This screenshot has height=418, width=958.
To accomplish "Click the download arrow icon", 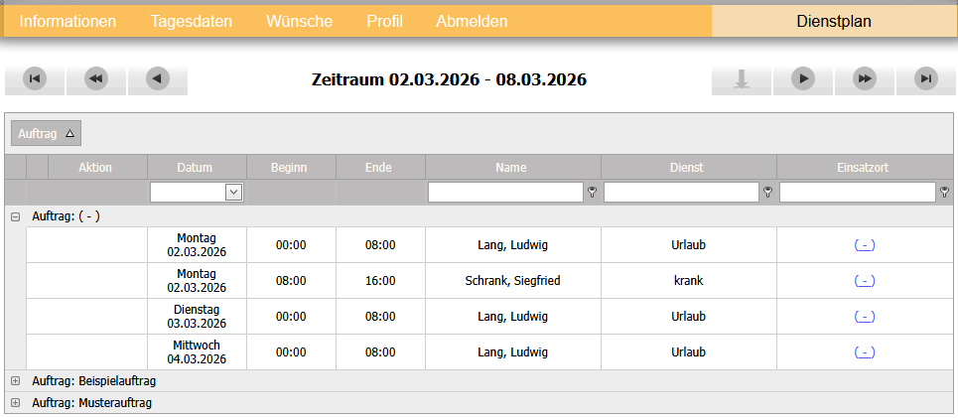I will pos(741,79).
